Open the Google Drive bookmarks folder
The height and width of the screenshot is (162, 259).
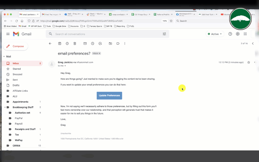59,26
